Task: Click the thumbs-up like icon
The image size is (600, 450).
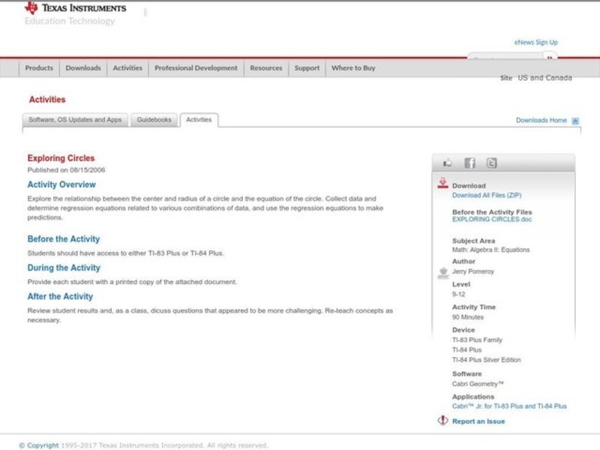Action: 448,163
